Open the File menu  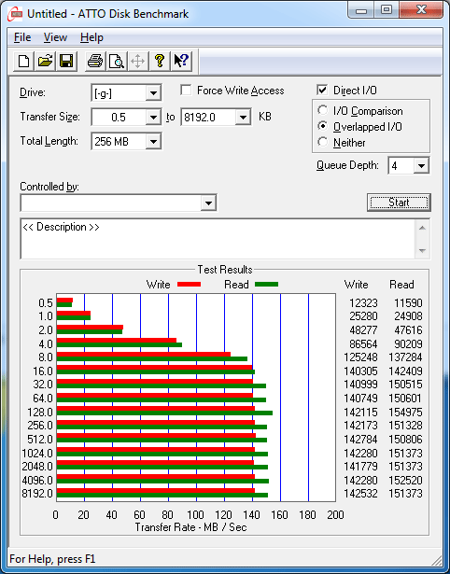22,37
